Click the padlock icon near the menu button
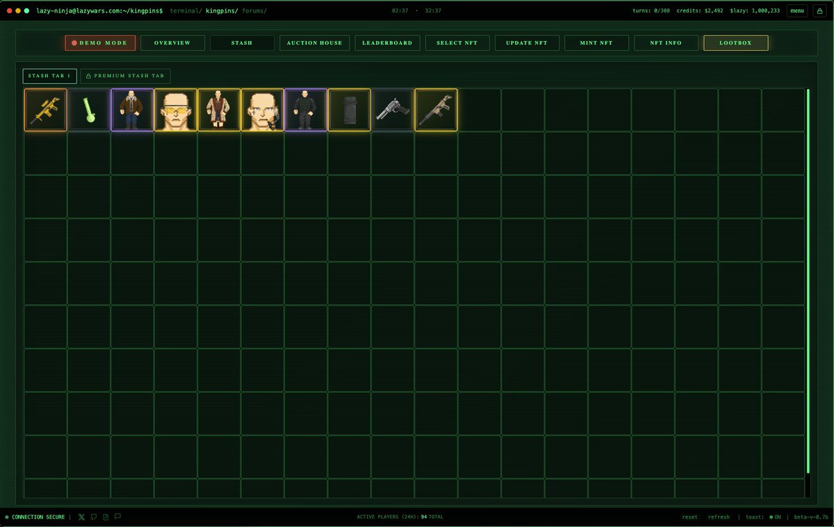 (x=820, y=10)
